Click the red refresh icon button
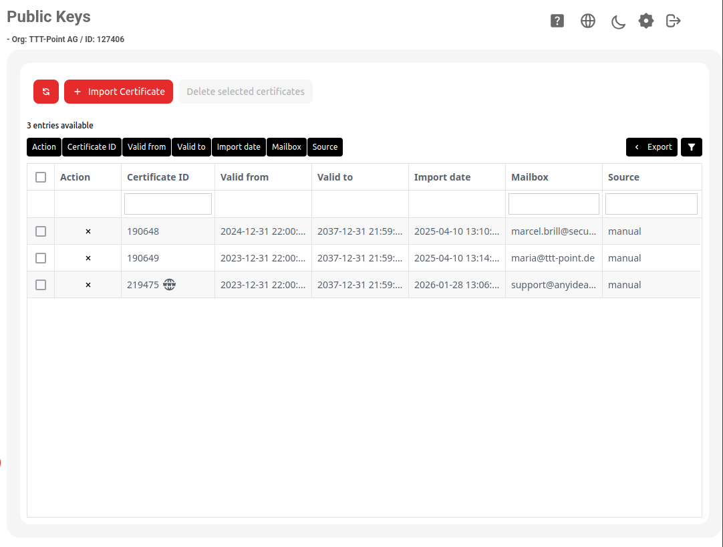 point(46,92)
